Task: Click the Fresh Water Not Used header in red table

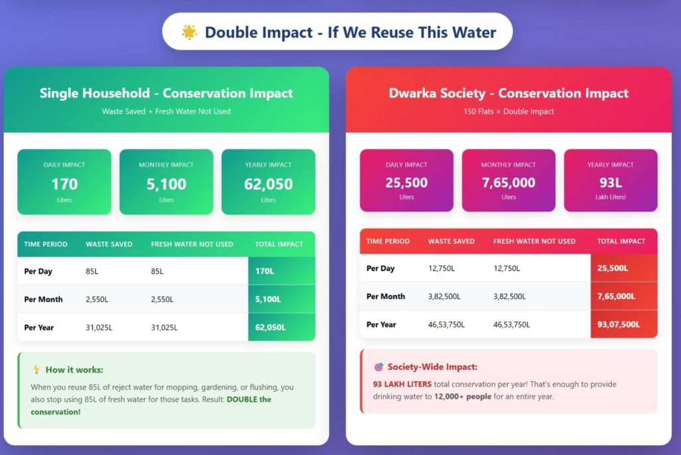Action: pyautogui.click(x=534, y=241)
